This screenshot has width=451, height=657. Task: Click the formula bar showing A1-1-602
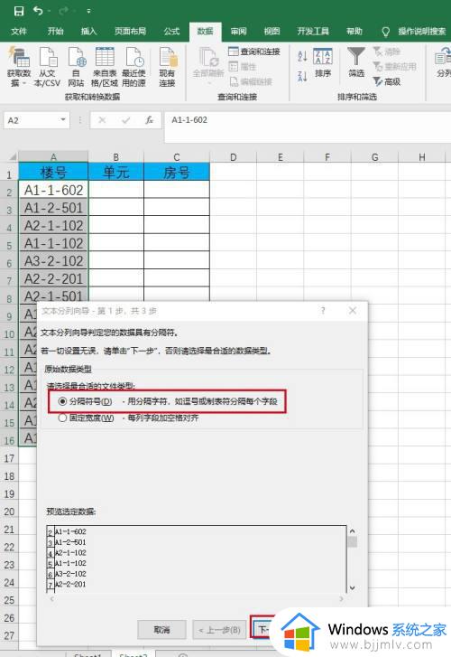click(308, 127)
